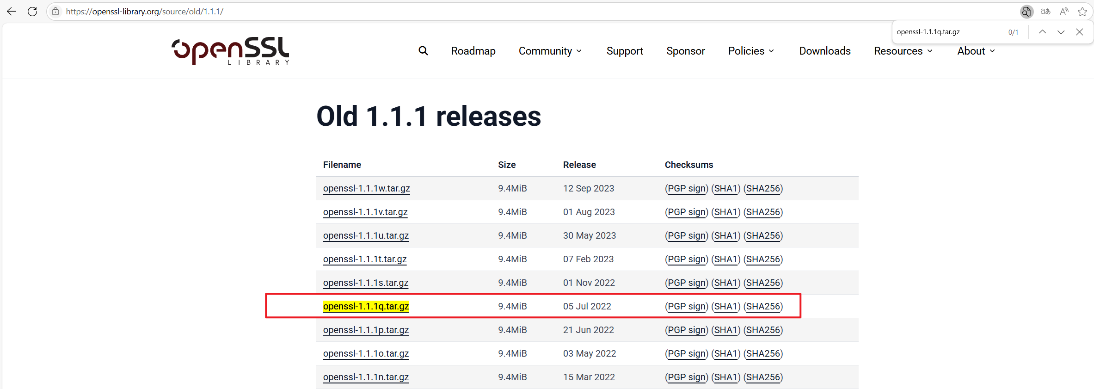Viewport: 1094px width, 389px height.
Task: Download openssl-1.1.1s.tar.gz
Action: pyautogui.click(x=366, y=283)
